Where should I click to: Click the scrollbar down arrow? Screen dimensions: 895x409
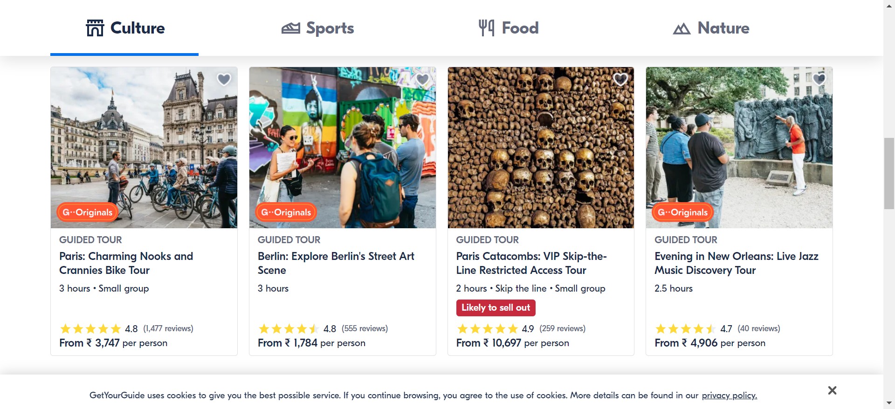pyautogui.click(x=889, y=403)
